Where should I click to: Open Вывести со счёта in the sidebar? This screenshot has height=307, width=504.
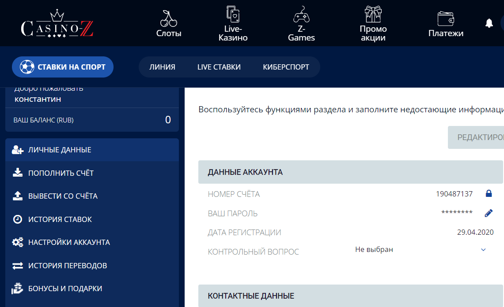[x=63, y=196]
